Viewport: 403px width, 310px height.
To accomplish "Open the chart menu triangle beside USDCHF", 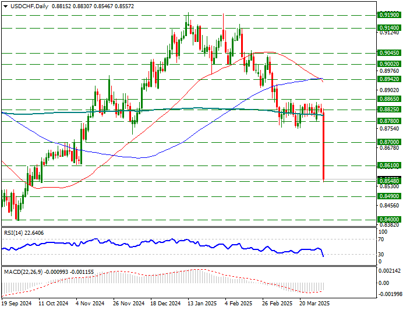I will coord(5,6).
